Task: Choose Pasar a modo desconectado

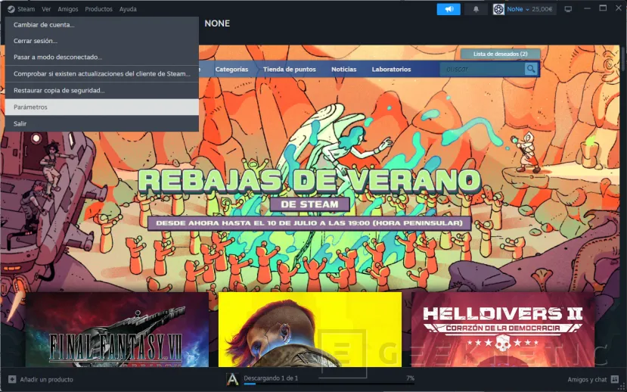Action: (102, 58)
